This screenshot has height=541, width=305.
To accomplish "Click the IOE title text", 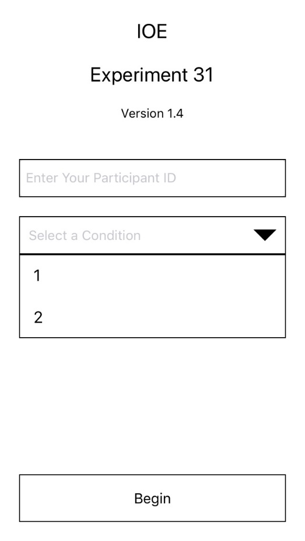I will [152, 31].
